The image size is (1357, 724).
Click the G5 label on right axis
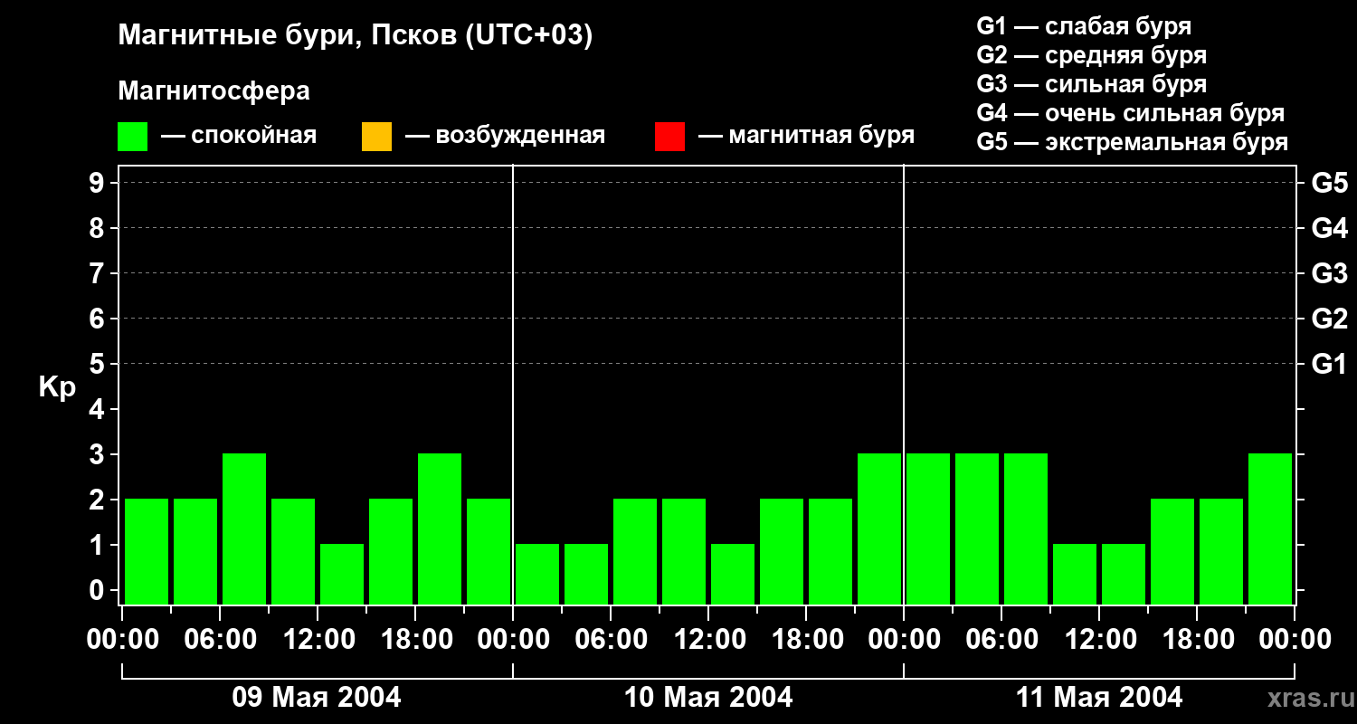[x=1329, y=183]
